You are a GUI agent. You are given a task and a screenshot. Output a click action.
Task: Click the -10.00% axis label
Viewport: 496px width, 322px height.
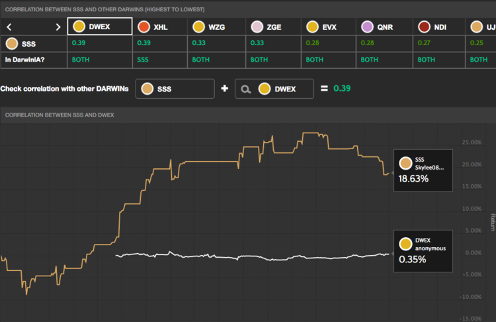click(x=470, y=297)
